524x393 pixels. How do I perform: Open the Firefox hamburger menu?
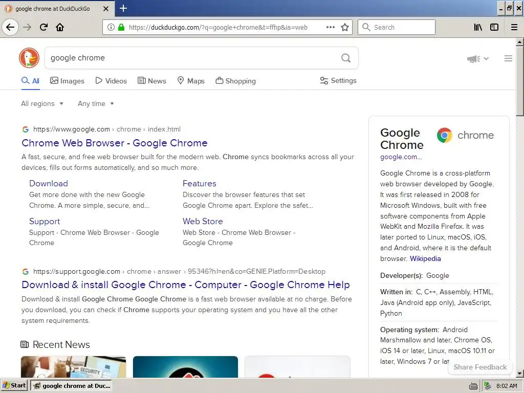[x=514, y=27]
